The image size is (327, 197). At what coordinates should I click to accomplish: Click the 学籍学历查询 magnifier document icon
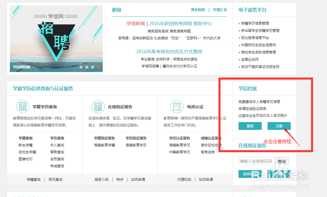pos(23,107)
